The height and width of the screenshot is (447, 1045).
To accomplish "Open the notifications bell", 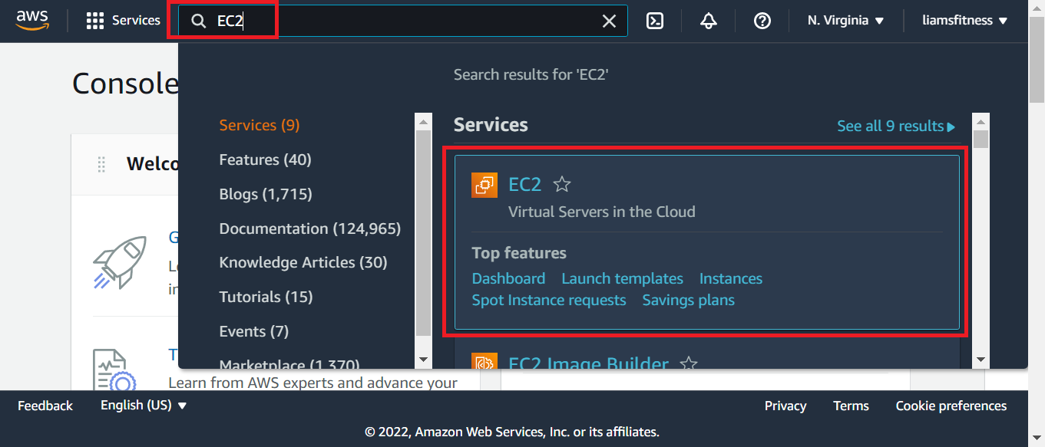I will point(709,21).
